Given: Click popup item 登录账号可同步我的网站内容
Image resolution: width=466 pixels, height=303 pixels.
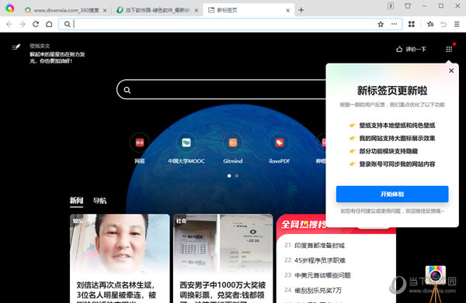Looking at the screenshot, I should (x=397, y=164).
